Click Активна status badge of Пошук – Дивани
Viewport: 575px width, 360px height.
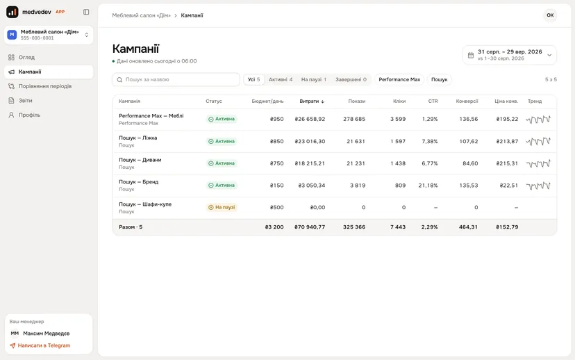[x=222, y=163]
